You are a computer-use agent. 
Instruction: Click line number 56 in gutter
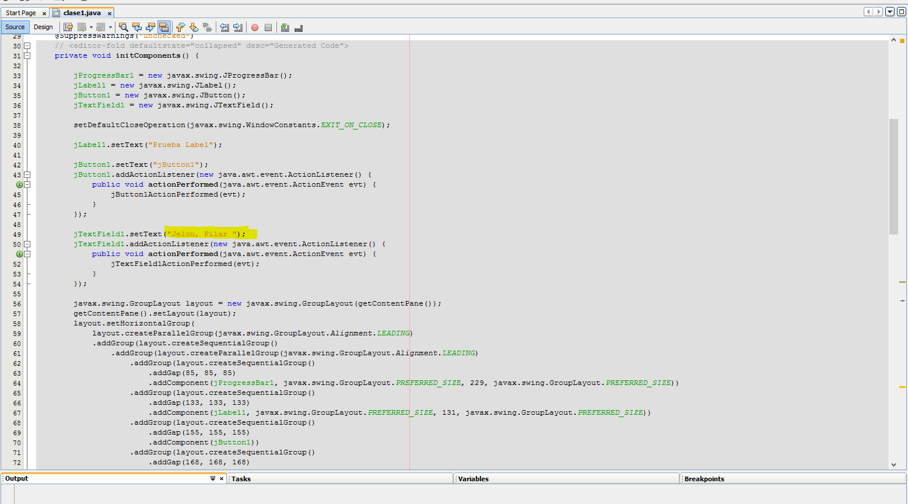(17, 304)
